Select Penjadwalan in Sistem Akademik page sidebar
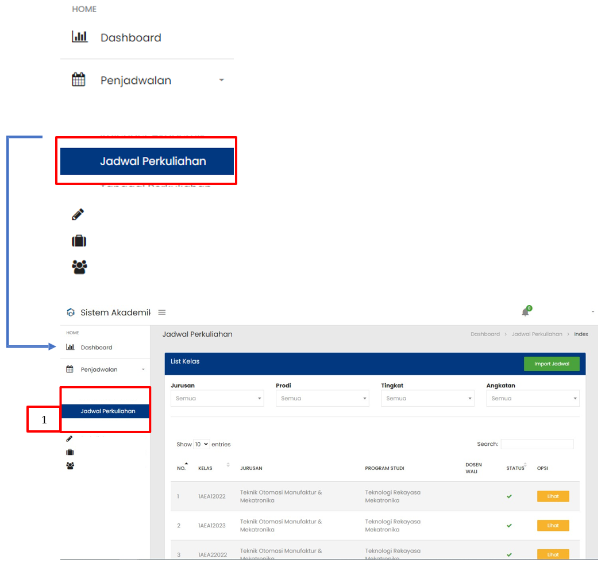This screenshot has height=563, width=609. click(x=99, y=369)
